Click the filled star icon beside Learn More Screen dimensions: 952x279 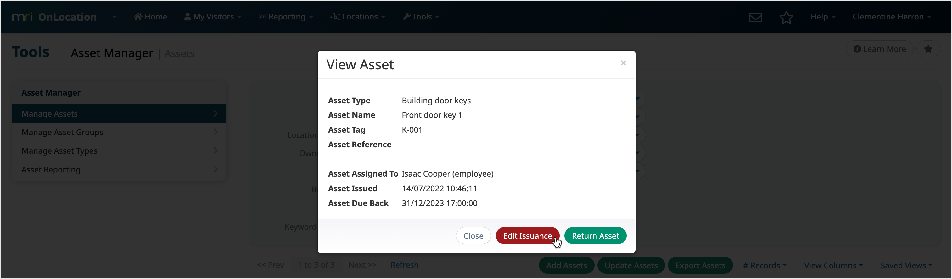click(x=928, y=49)
